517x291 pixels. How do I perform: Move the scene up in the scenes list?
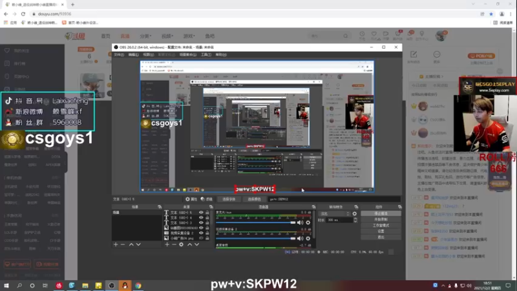131,244
